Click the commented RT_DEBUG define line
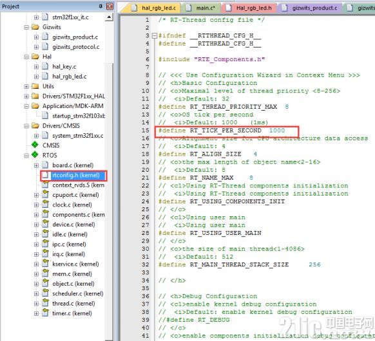Screen dimensions: 375x341 (194, 320)
